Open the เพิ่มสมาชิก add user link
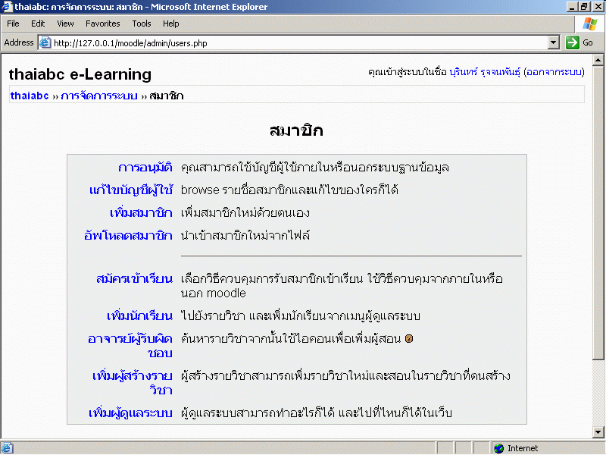This screenshot has height=455, width=606. tap(136, 213)
